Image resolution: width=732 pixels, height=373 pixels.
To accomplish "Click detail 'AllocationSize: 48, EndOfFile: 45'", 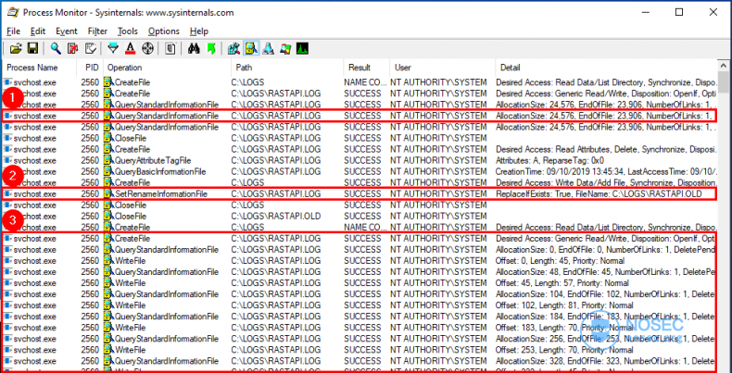I will 552,272.
